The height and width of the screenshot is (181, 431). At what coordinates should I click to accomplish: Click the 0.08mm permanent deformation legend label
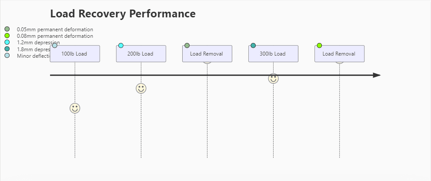(x=55, y=36)
